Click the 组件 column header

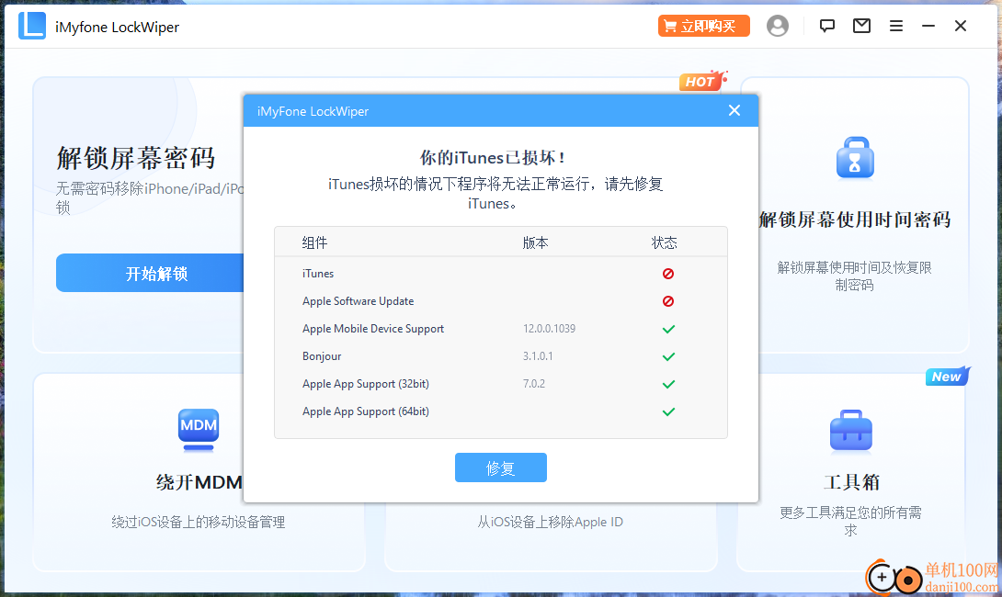314,242
